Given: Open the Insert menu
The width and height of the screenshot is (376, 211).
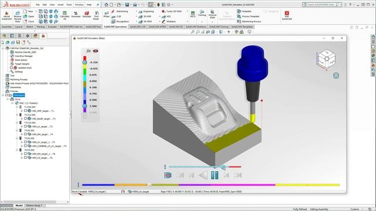Looking at the screenshot, I should click(x=61, y=5).
